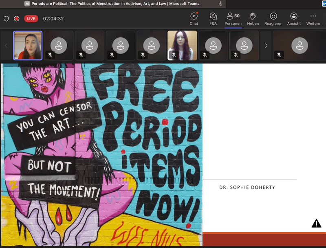Viewport: 326px width, 248px height.
Task: Click the microphone icon in the browser tab
Action: [220, 4]
